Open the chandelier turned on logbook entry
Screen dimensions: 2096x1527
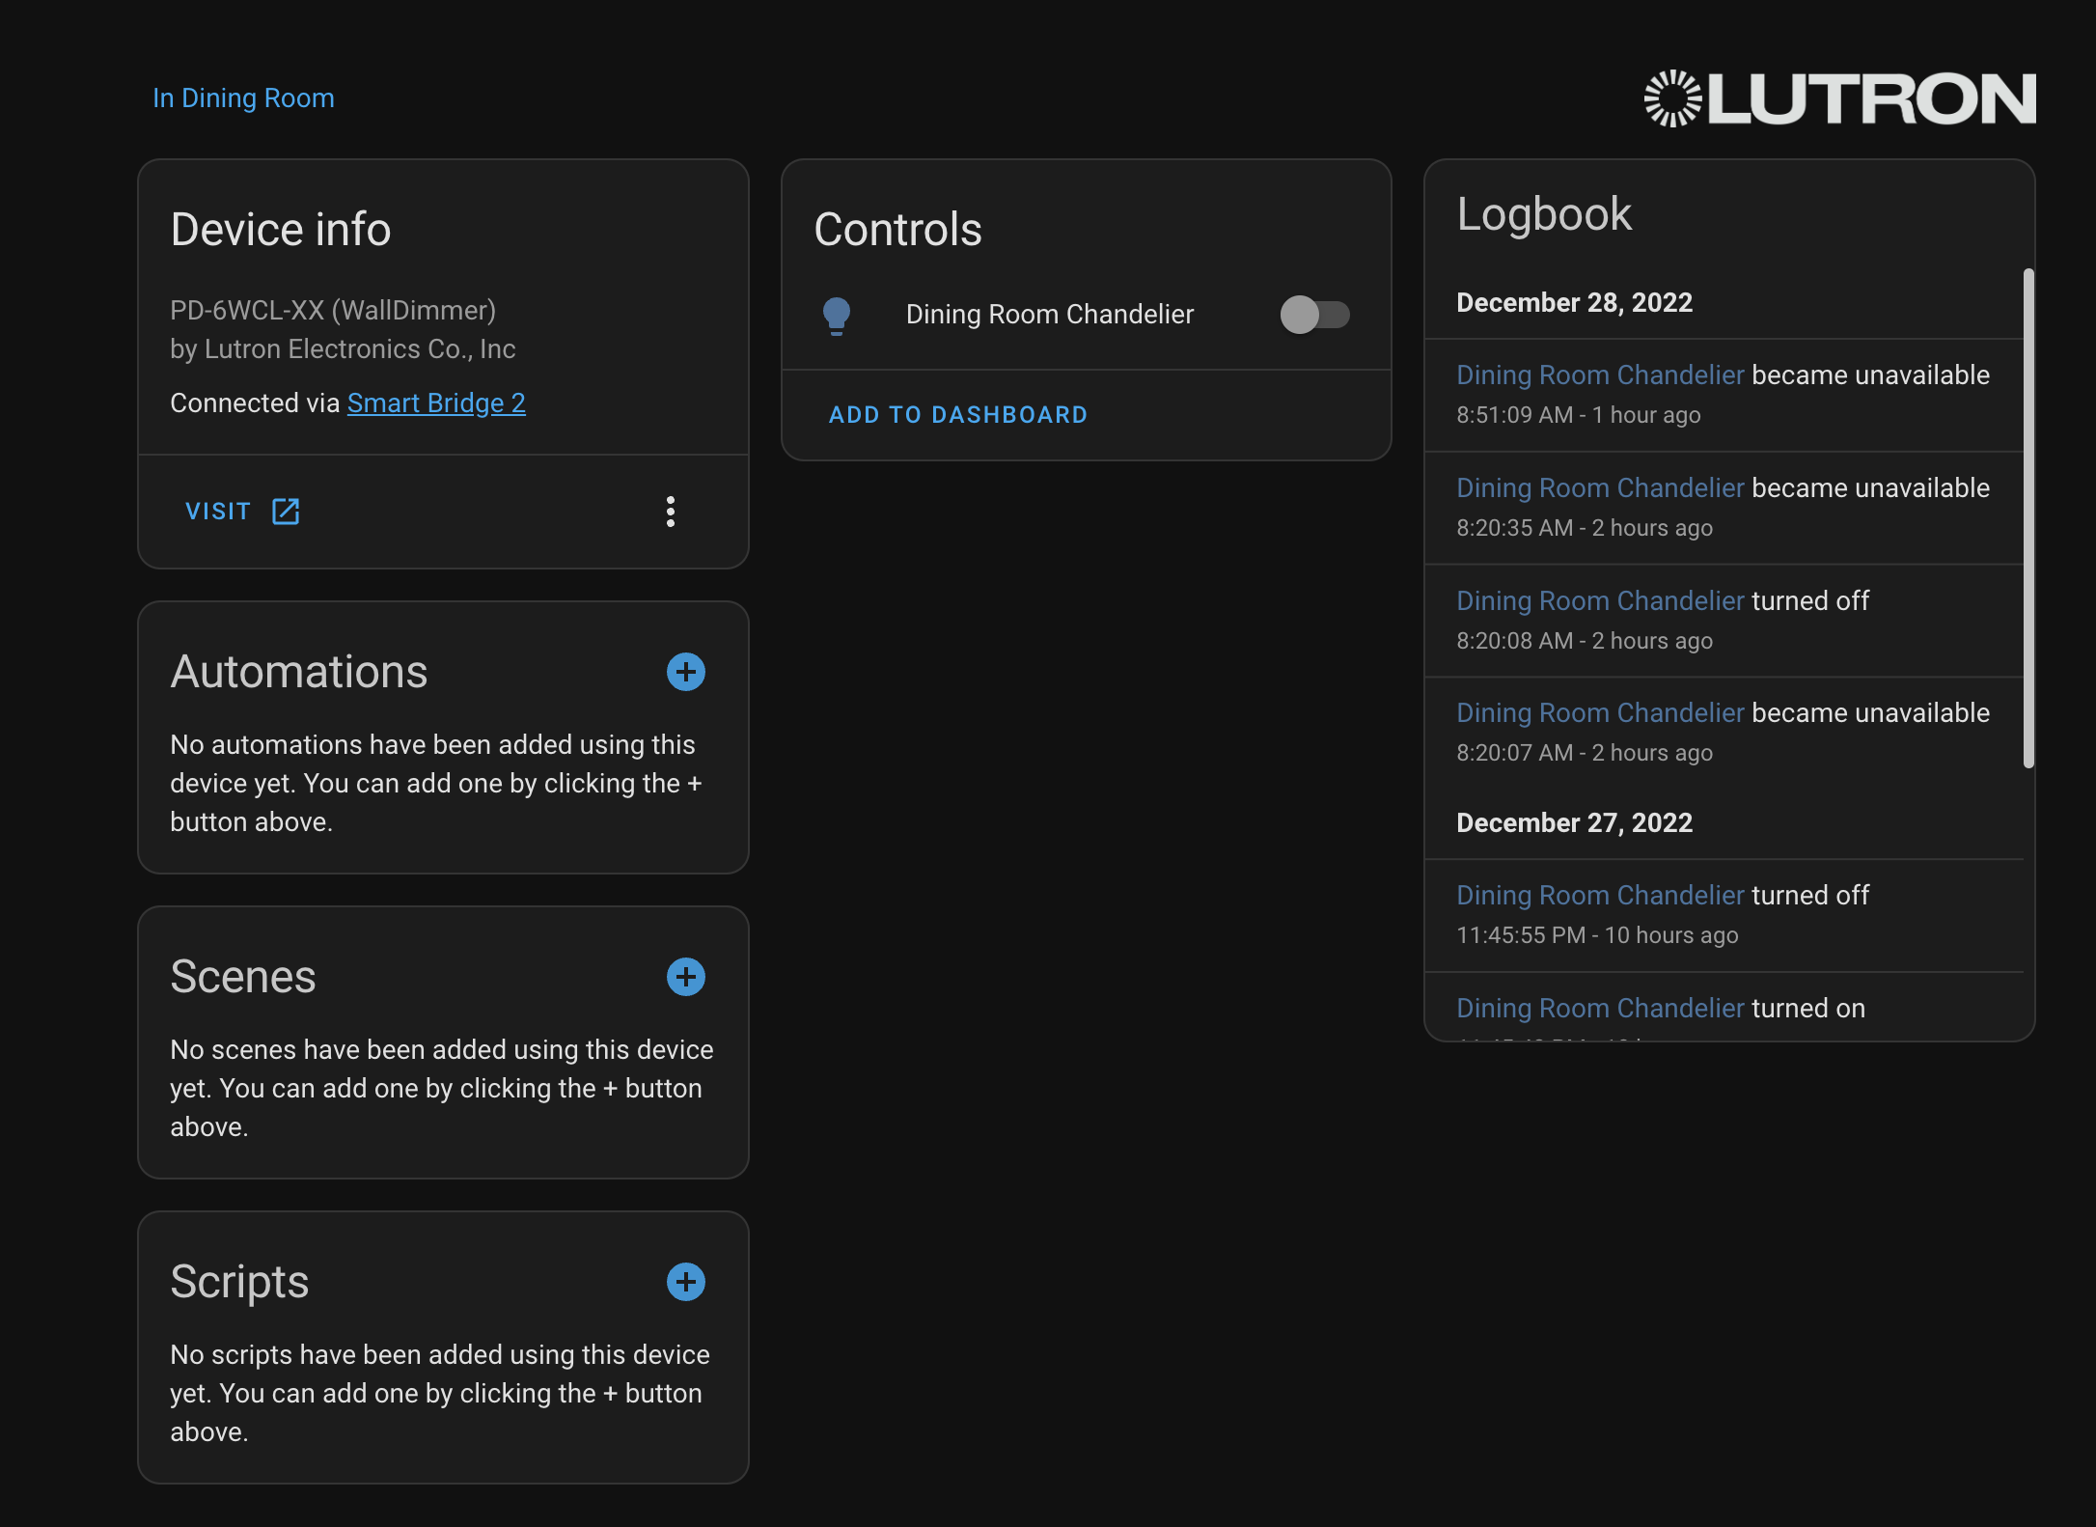(1600, 1009)
